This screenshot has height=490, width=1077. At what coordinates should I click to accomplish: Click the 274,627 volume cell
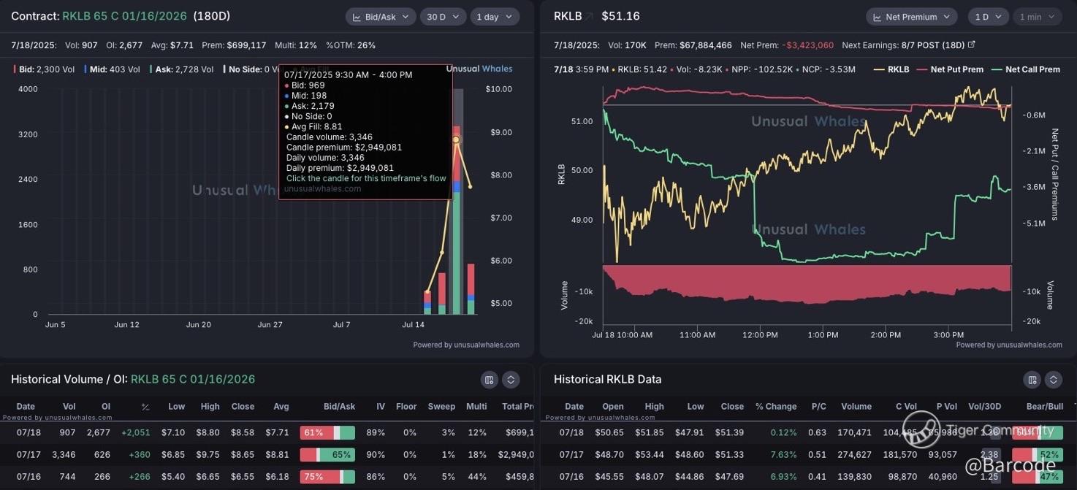[x=855, y=455]
